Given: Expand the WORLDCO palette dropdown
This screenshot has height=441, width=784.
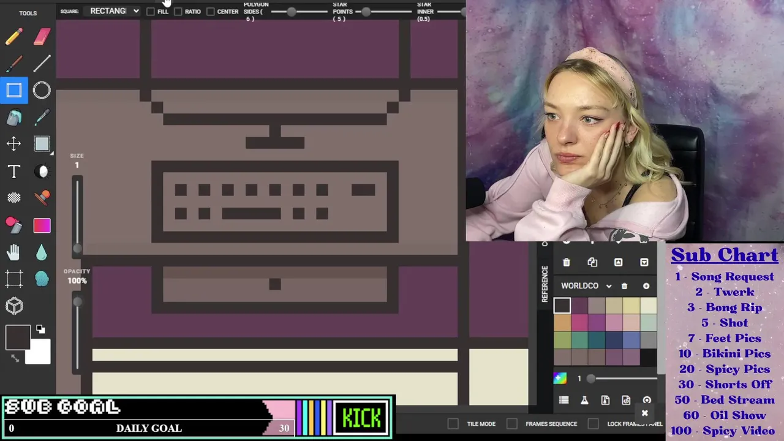Looking at the screenshot, I should coord(586,286).
